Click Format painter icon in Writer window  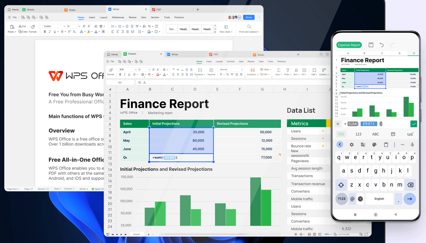[x=33, y=27]
